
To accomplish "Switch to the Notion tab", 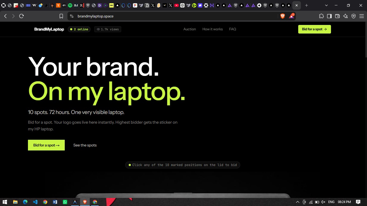I will pos(147,5).
